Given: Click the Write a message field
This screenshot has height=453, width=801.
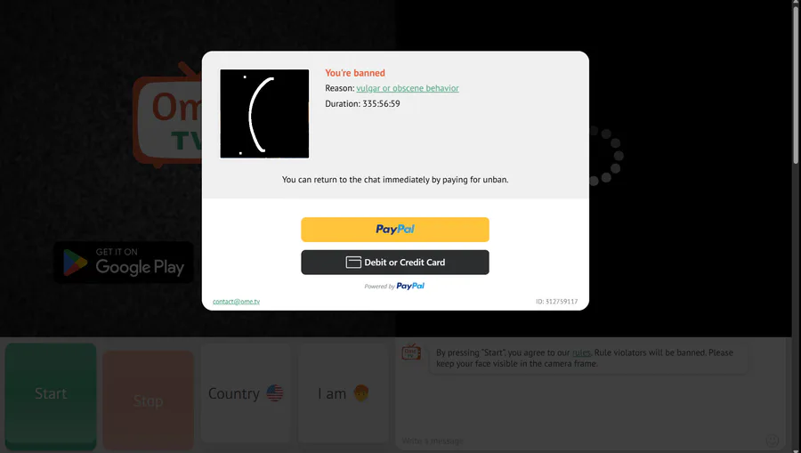Looking at the screenshot, I should (579, 441).
